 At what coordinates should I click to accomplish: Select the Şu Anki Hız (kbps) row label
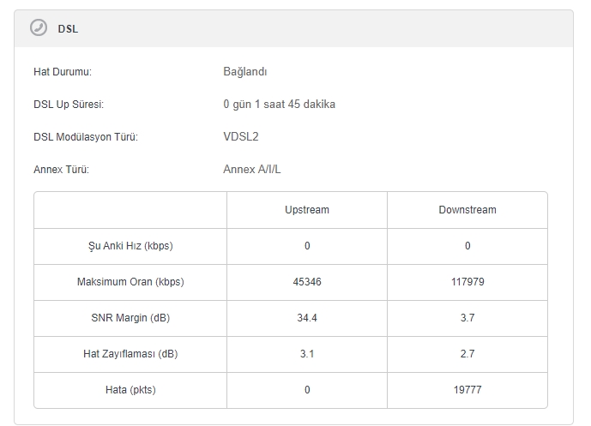[130, 246]
